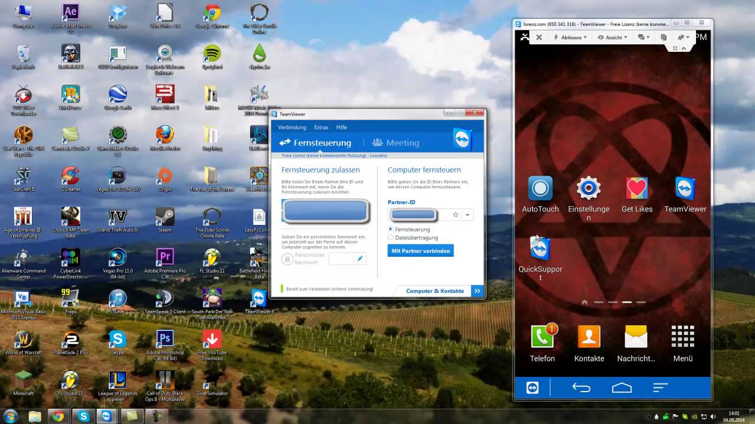Open Skype from the taskbar
This screenshot has height=424, width=755.
tap(83, 416)
